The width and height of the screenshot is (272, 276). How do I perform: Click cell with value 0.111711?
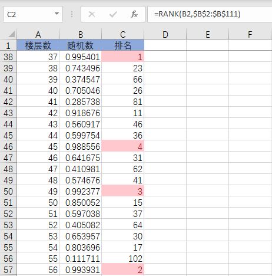[81, 258]
